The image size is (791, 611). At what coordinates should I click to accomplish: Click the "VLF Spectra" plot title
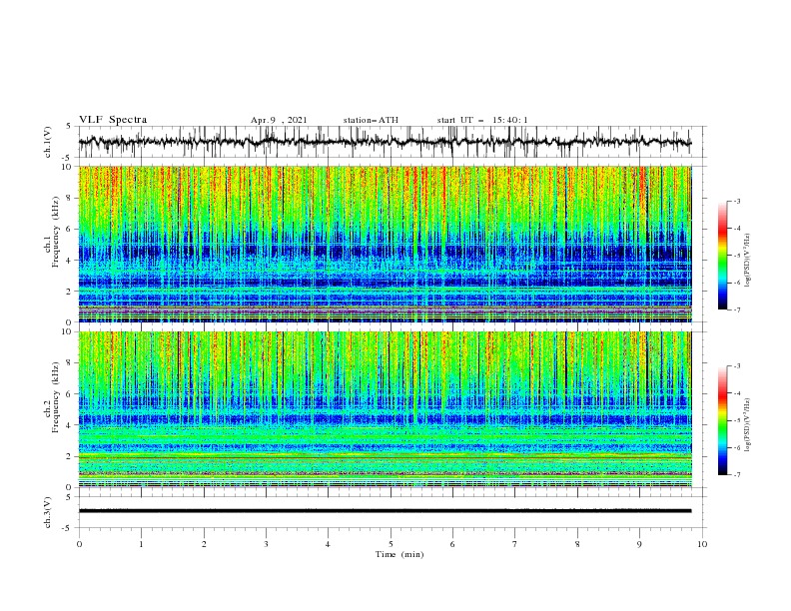click(113, 120)
